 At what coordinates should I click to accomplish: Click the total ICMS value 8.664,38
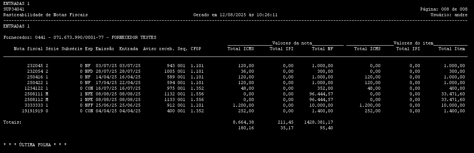point(243,122)
